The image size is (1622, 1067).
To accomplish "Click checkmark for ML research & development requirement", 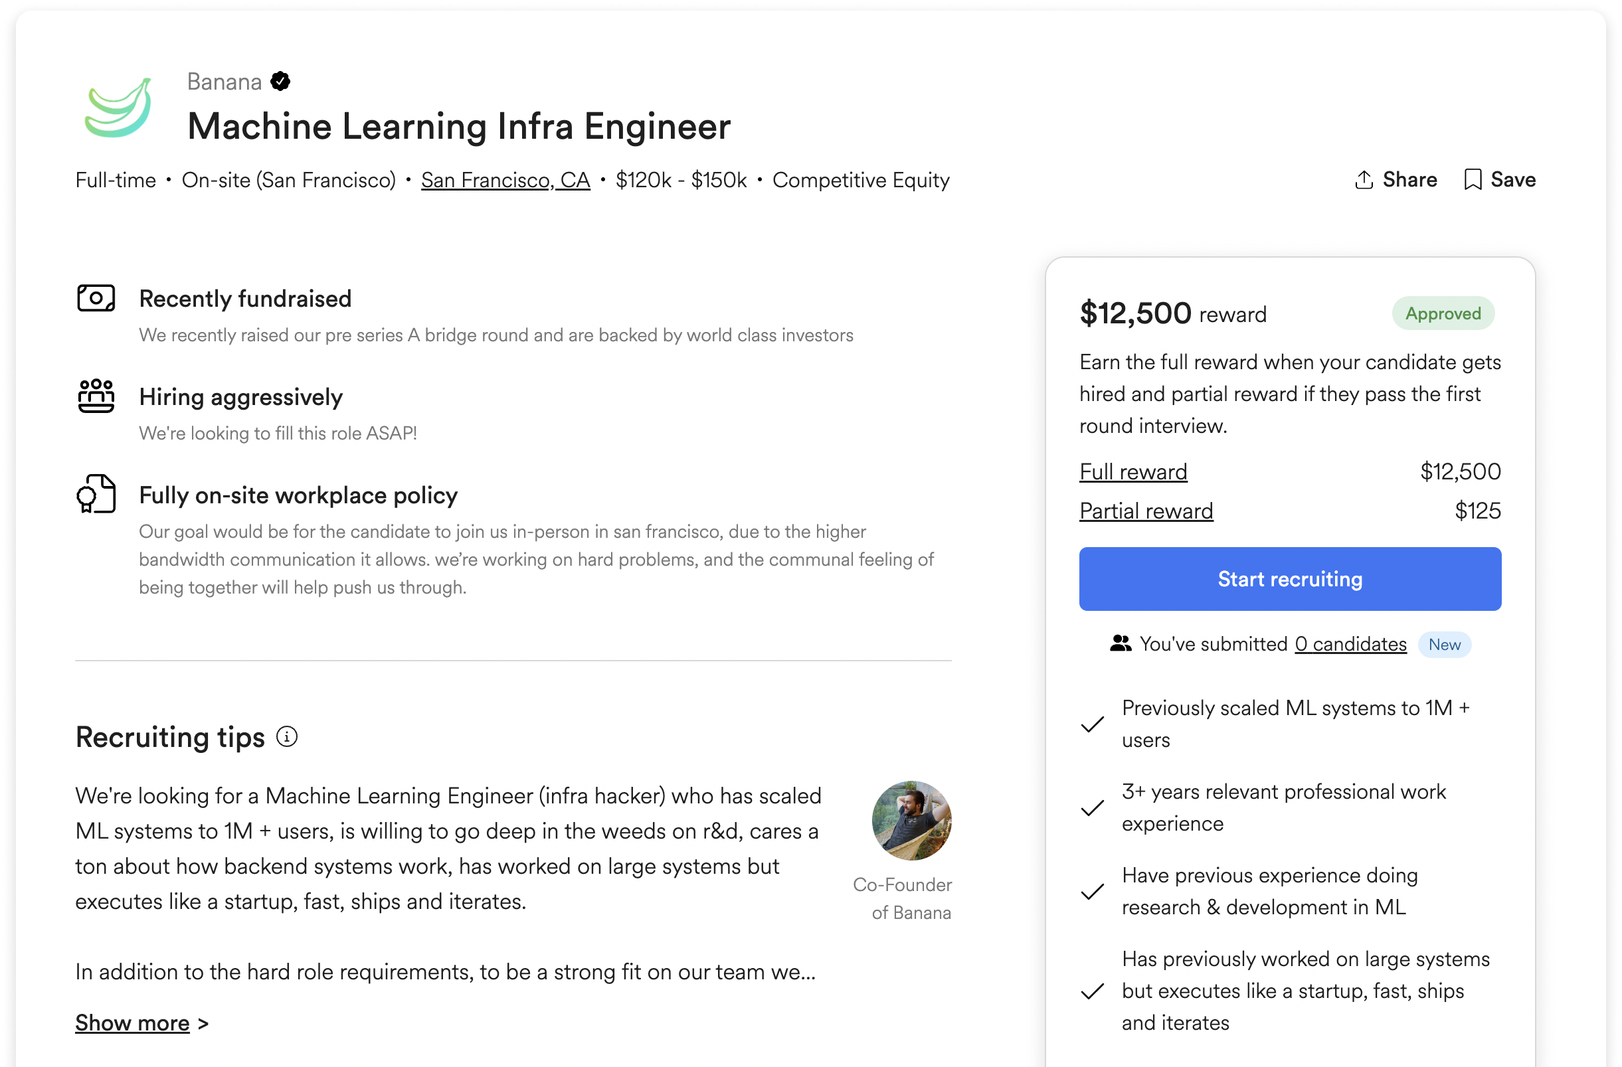I will [1093, 891].
